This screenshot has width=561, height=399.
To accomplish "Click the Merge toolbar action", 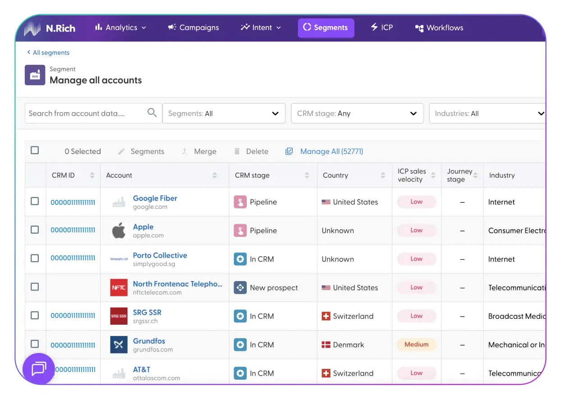I will (199, 152).
